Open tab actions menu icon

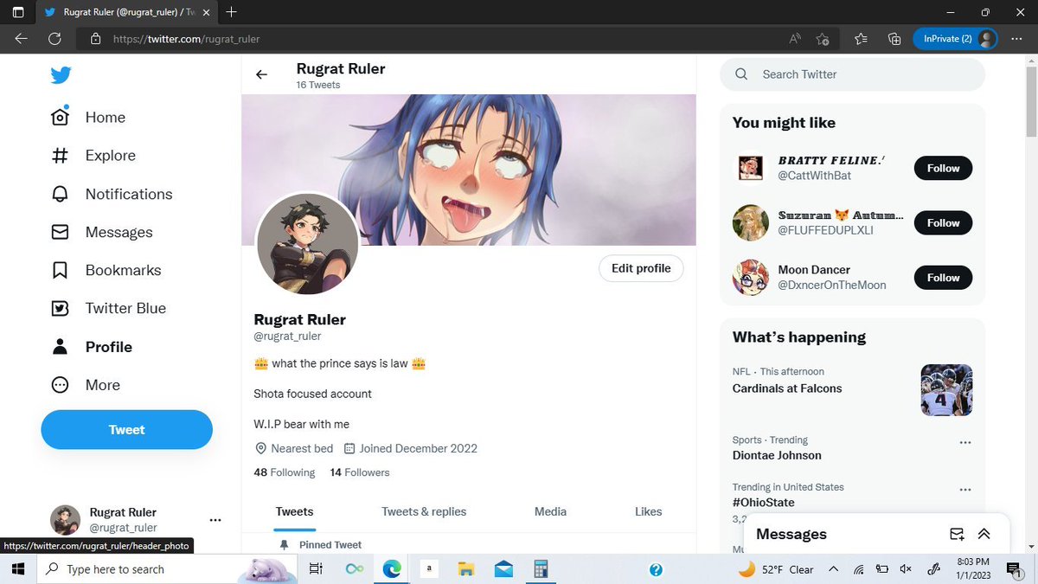click(x=18, y=12)
